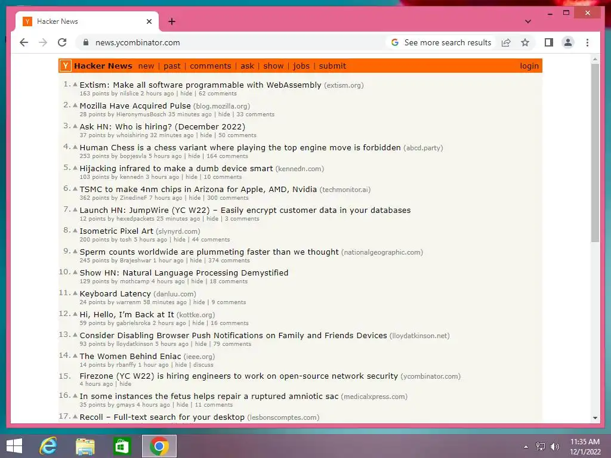611x458 pixels.
Task: Open Windows Store from taskbar
Action: coord(122,446)
